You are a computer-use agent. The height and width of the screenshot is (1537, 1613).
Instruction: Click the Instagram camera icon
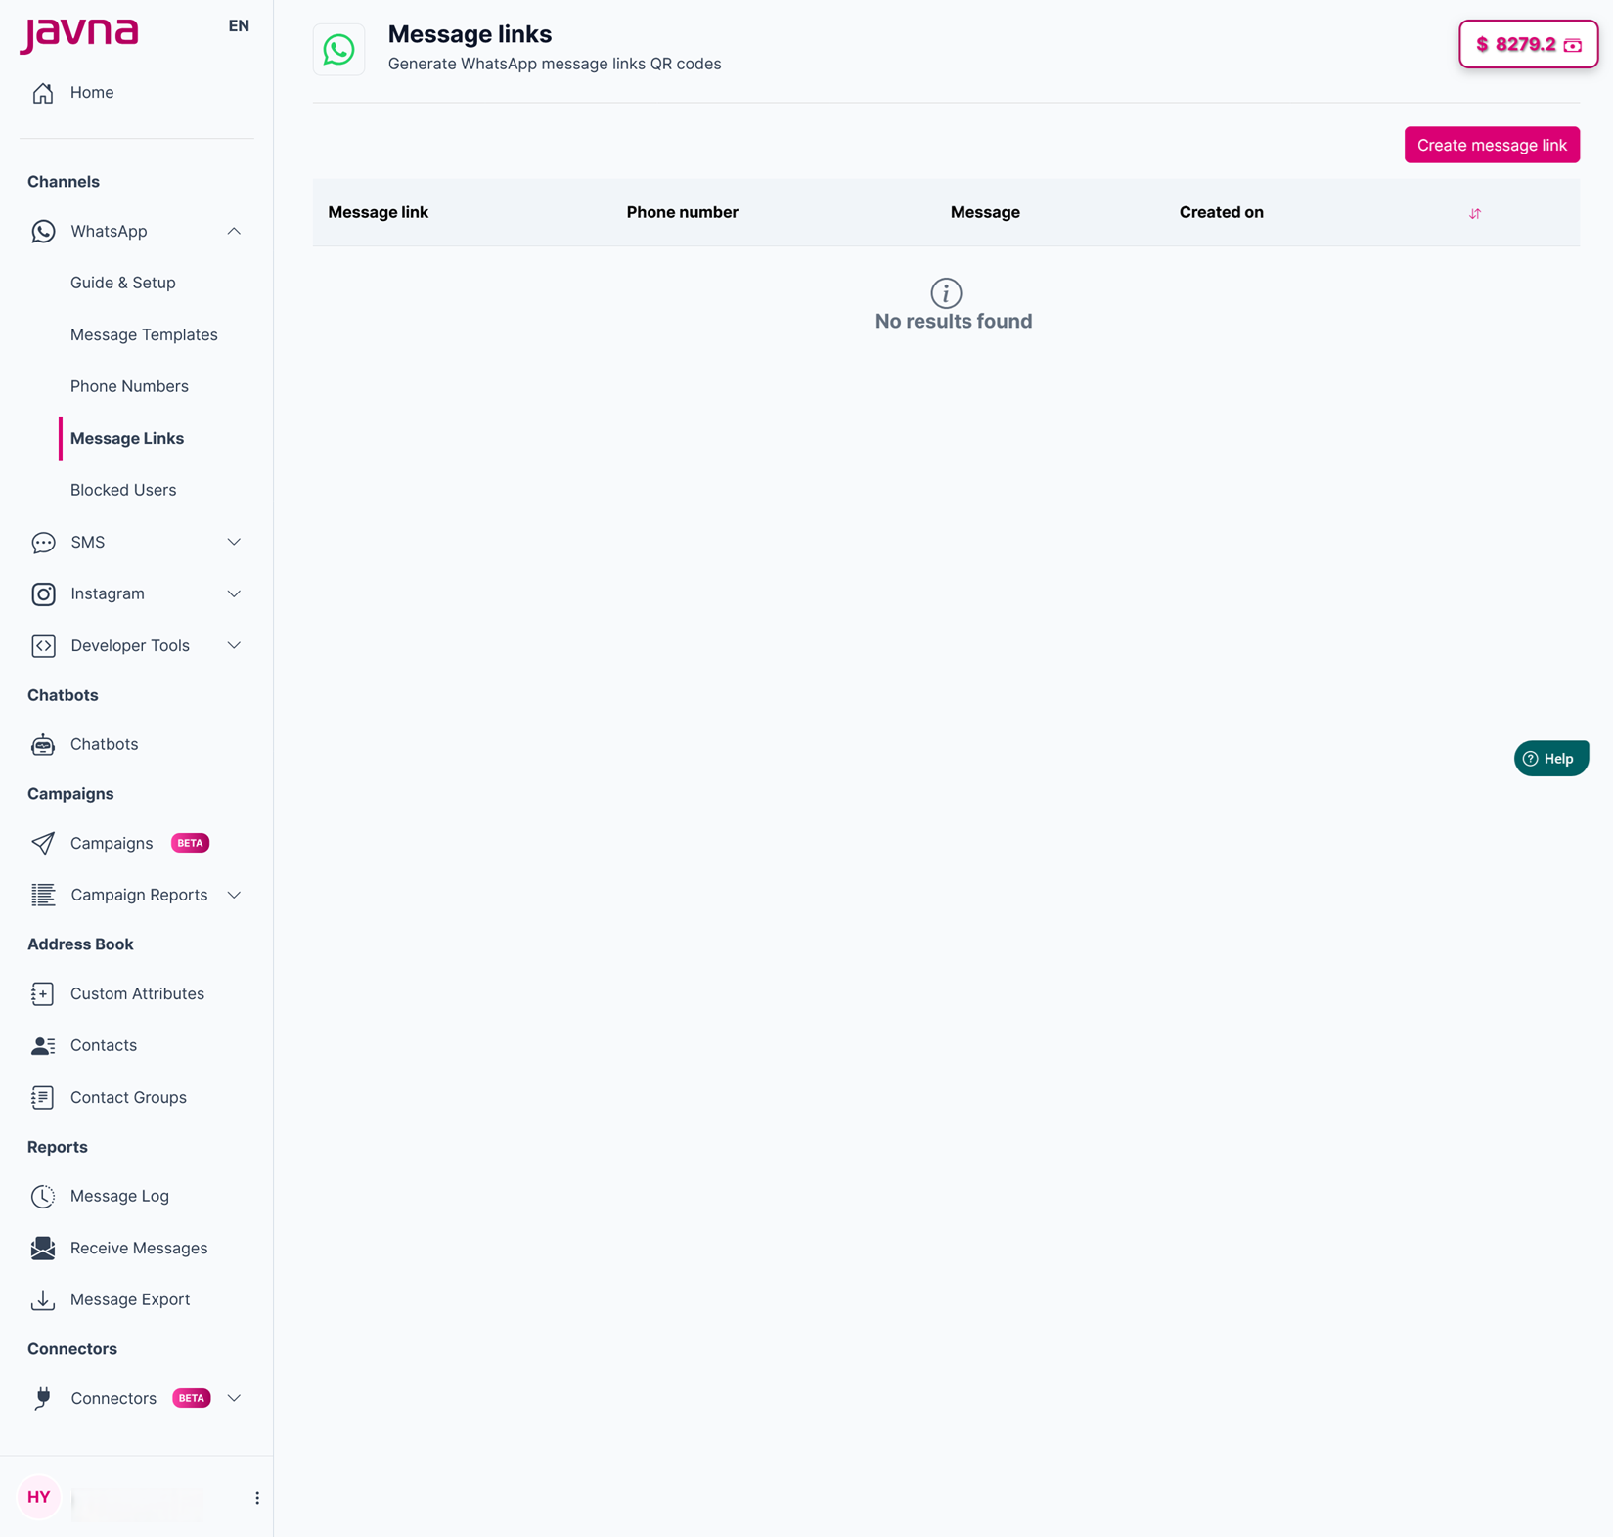click(x=43, y=594)
